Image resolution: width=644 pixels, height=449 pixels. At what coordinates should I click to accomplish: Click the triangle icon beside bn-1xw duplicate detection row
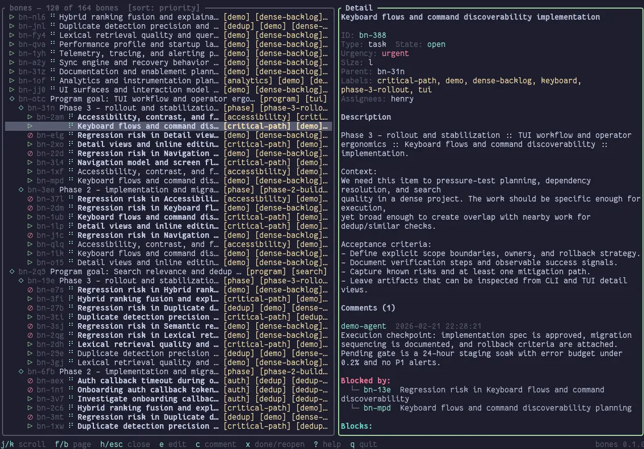[x=29, y=426]
